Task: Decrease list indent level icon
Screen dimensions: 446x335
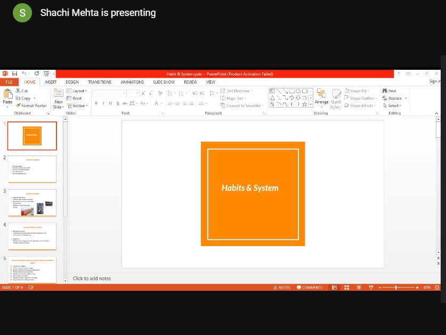Action: [x=195, y=93]
